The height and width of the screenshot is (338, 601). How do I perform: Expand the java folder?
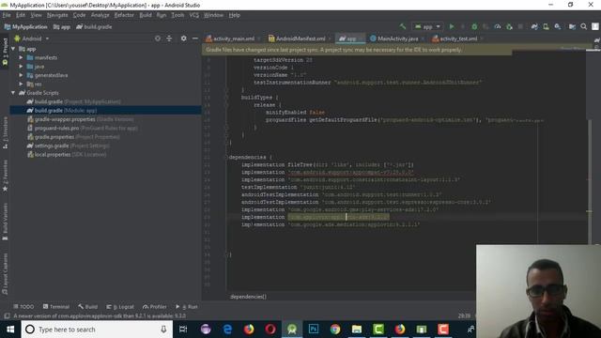(x=21, y=67)
